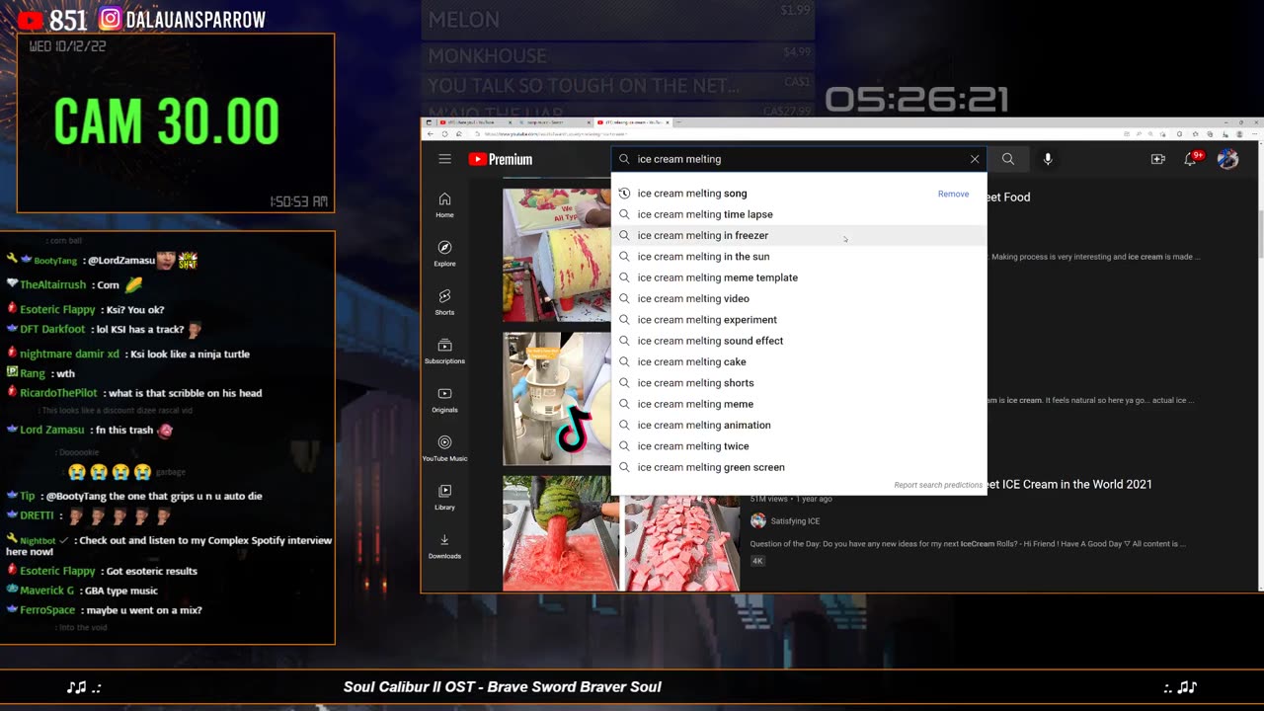The width and height of the screenshot is (1264, 711).
Task: Pick suggestion 'ice cream melting green screen'
Action: click(799, 467)
